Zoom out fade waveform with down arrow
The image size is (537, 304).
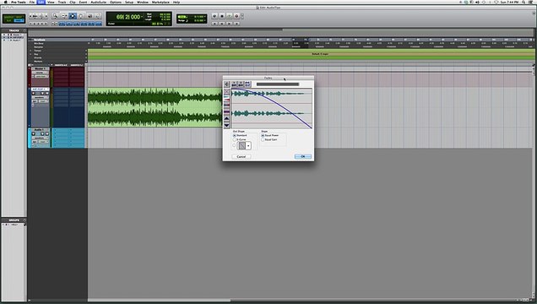227,125
